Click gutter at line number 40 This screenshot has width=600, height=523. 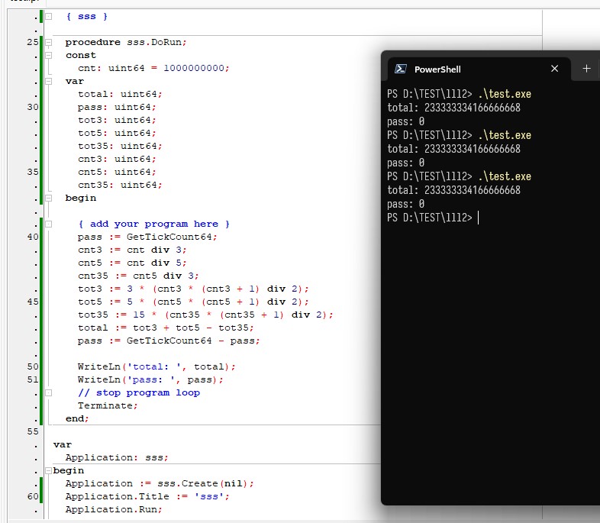33,237
